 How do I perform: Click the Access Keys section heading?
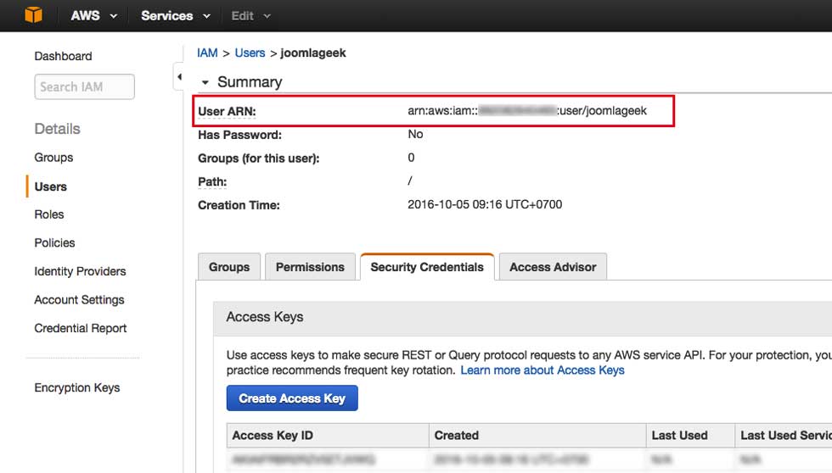265,317
